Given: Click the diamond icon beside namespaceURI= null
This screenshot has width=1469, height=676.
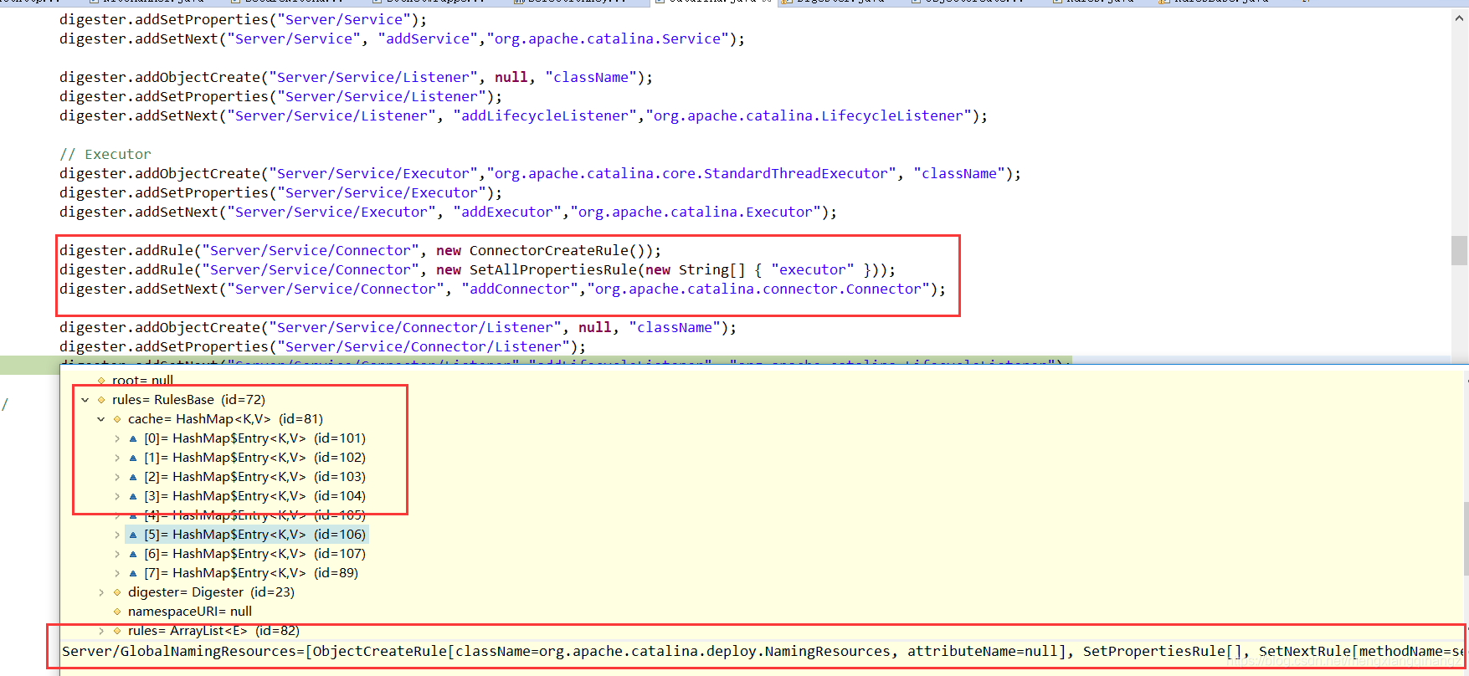Looking at the screenshot, I should tap(117, 612).
